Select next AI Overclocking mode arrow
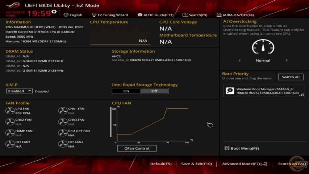309x174 pixels. coord(287,61)
